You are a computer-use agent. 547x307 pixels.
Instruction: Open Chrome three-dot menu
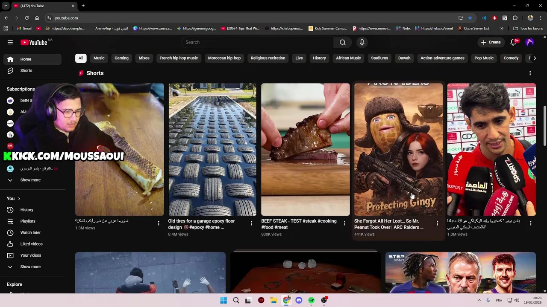[x=541, y=18]
